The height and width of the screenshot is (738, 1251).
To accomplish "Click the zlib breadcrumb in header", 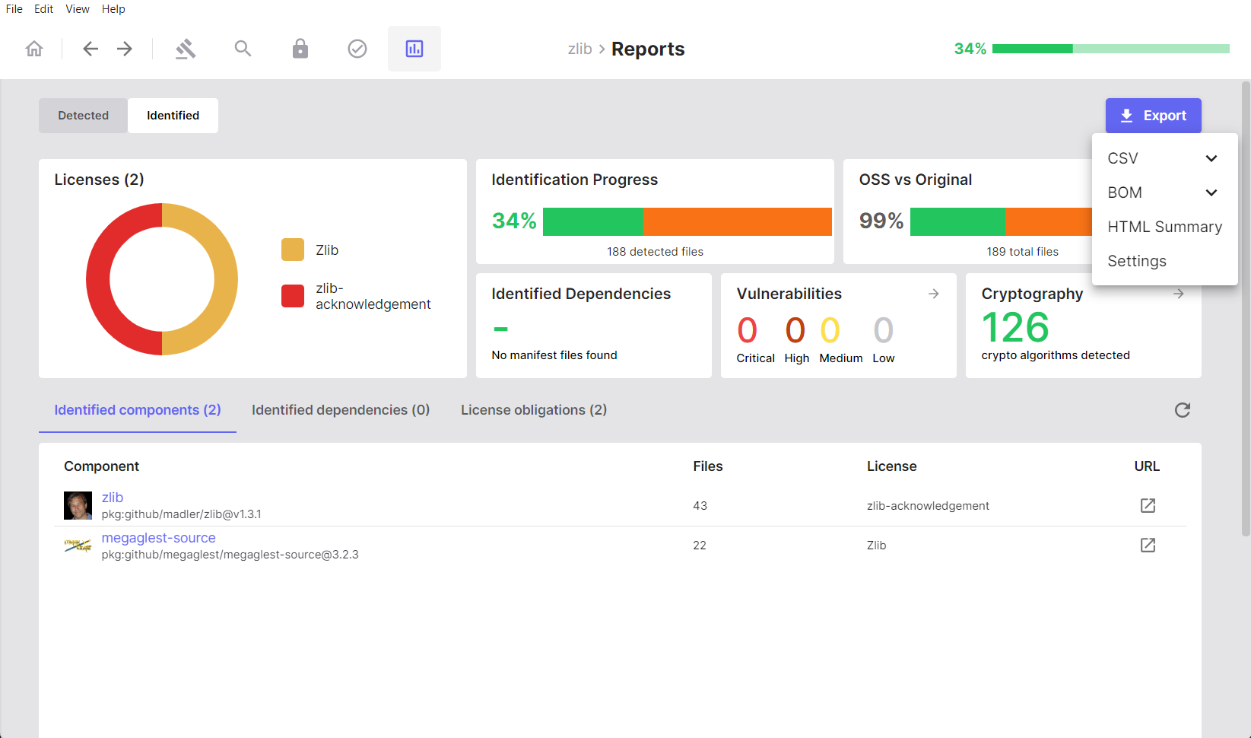I will pyautogui.click(x=579, y=49).
